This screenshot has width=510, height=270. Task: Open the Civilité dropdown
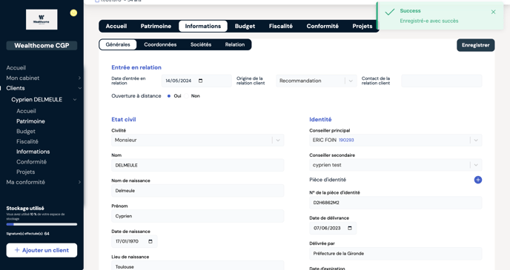[x=198, y=141]
